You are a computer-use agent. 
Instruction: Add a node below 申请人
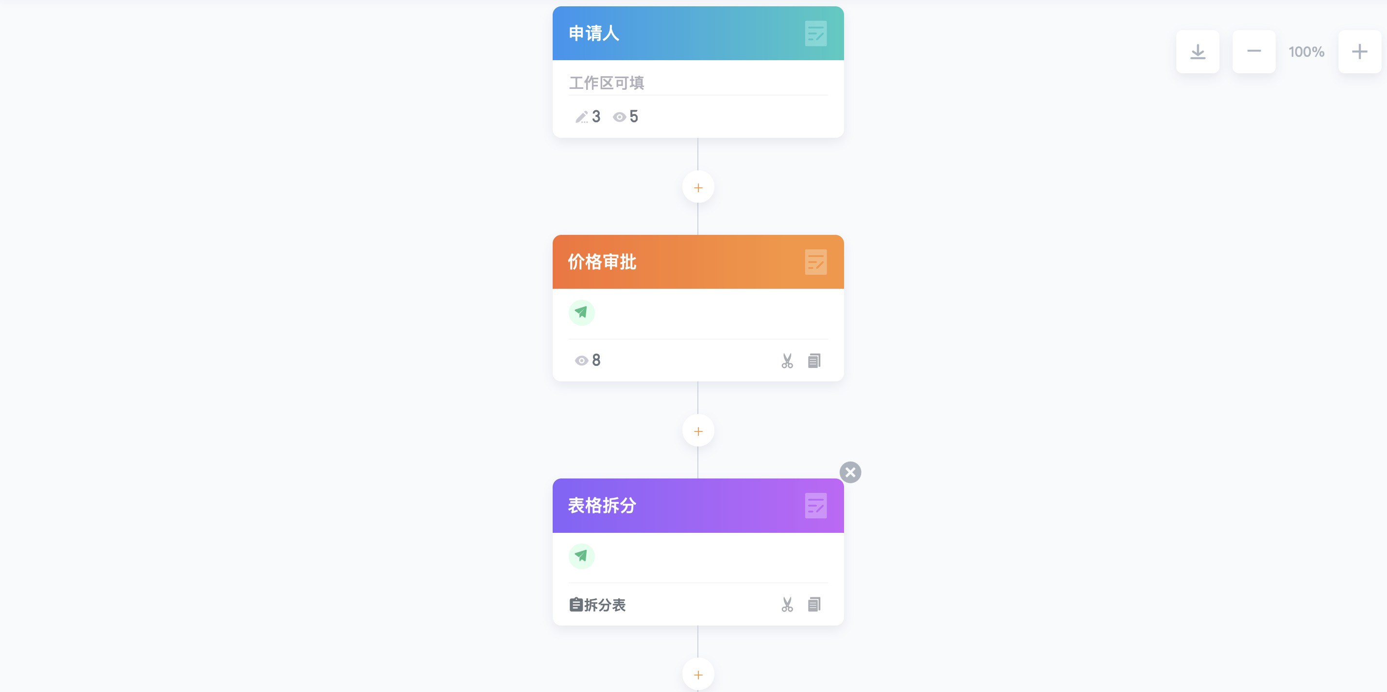(698, 187)
